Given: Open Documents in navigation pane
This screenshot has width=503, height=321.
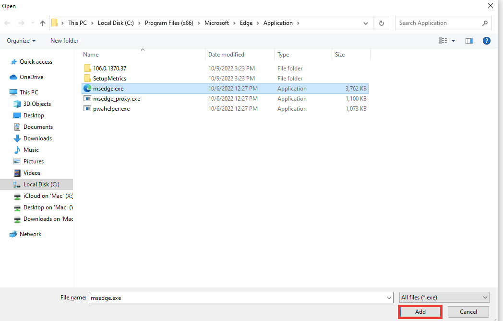Looking at the screenshot, I should click(38, 127).
